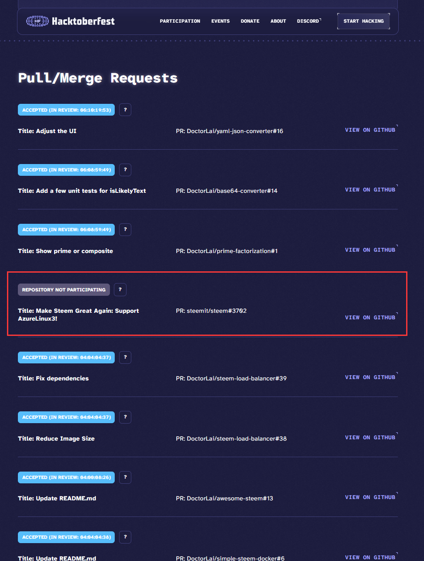Screen dimensions: 424x561
Task: Click question mark for Reduce Image Size status
Action: coord(125,417)
